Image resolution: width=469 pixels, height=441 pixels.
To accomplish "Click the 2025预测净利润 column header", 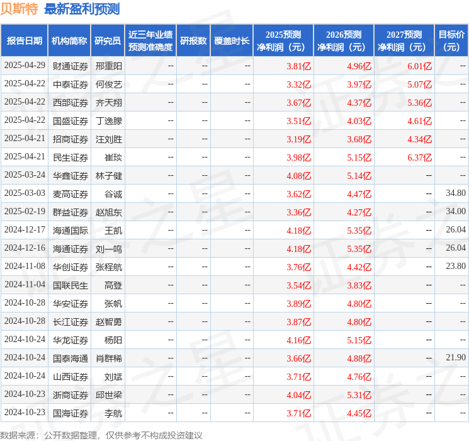I will (x=283, y=41).
